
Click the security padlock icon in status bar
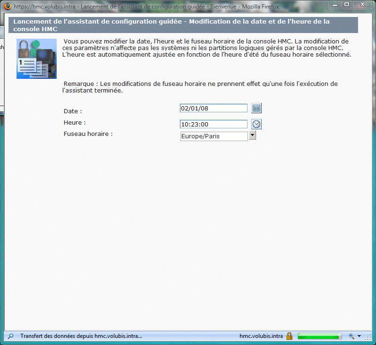pos(290,336)
